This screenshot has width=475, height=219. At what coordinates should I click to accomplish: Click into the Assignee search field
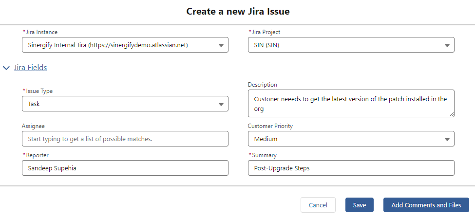(125, 139)
